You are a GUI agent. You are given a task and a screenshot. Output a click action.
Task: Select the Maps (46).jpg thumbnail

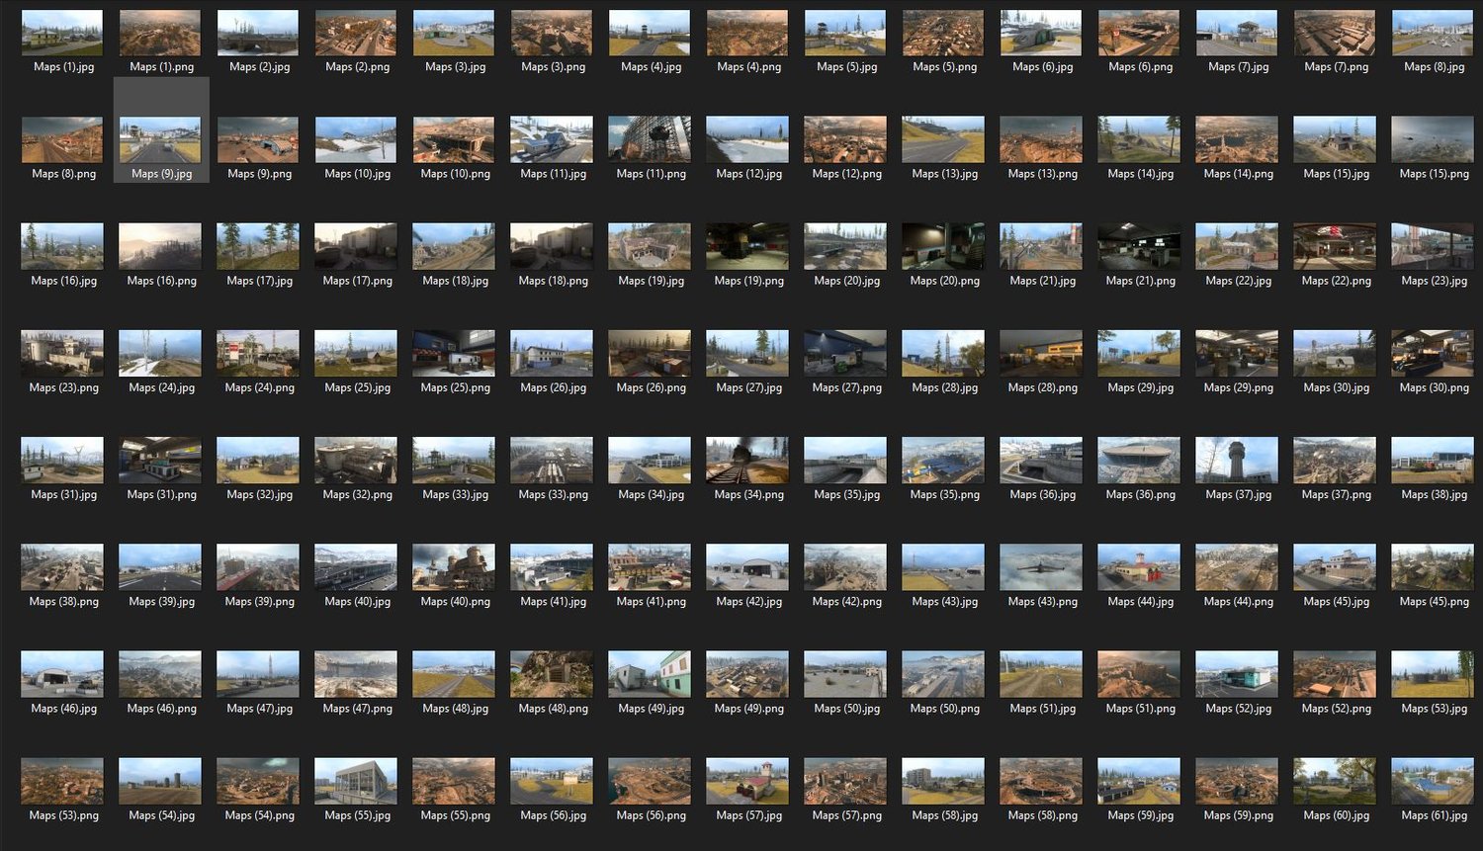[x=62, y=673]
